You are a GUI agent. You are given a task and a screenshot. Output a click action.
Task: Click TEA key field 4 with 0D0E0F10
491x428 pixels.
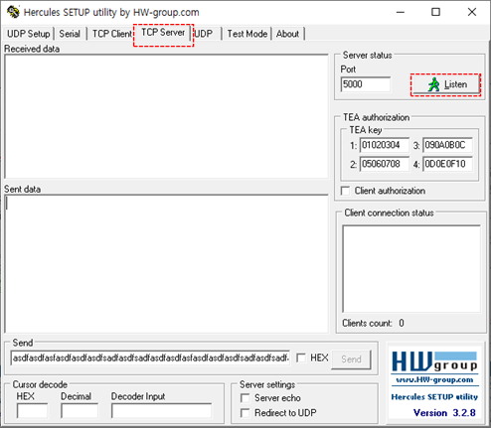[447, 164]
